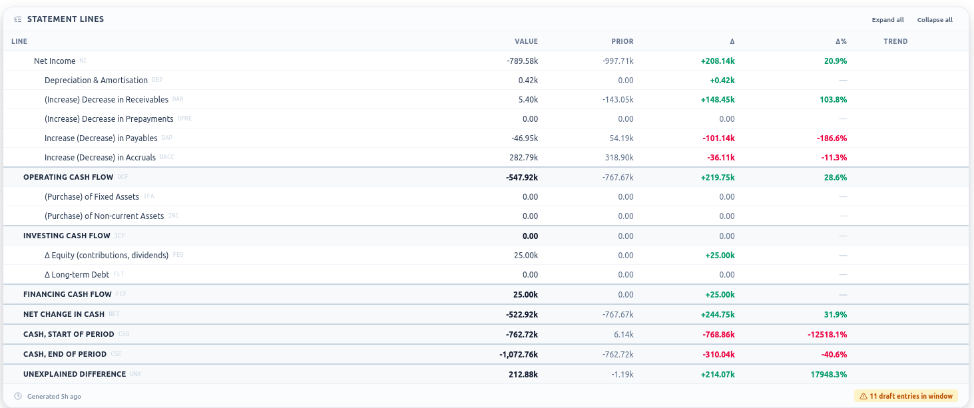This screenshot has height=408, width=974.
Task: Click the warning triangle in draft entries badge
Action: coord(863,396)
